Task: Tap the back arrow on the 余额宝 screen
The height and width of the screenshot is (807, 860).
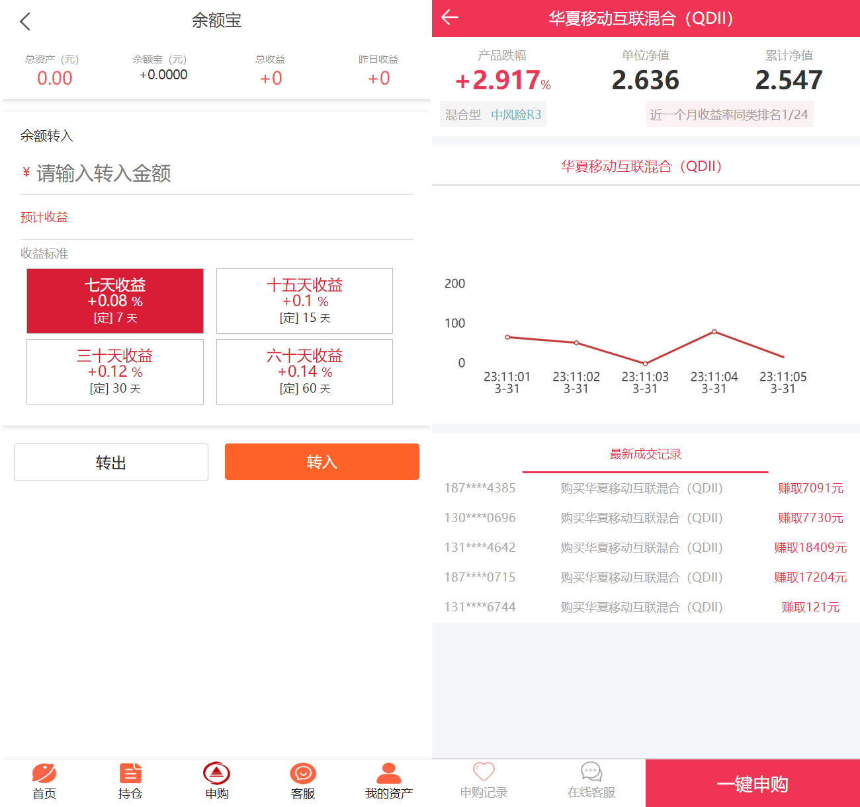Action: [x=24, y=20]
